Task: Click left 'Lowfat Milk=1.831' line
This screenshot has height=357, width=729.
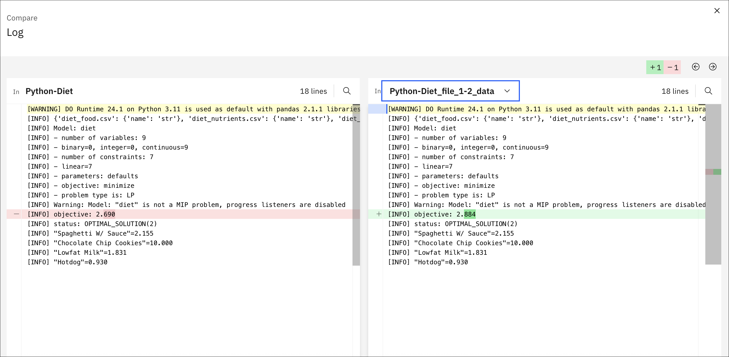Action: click(77, 253)
